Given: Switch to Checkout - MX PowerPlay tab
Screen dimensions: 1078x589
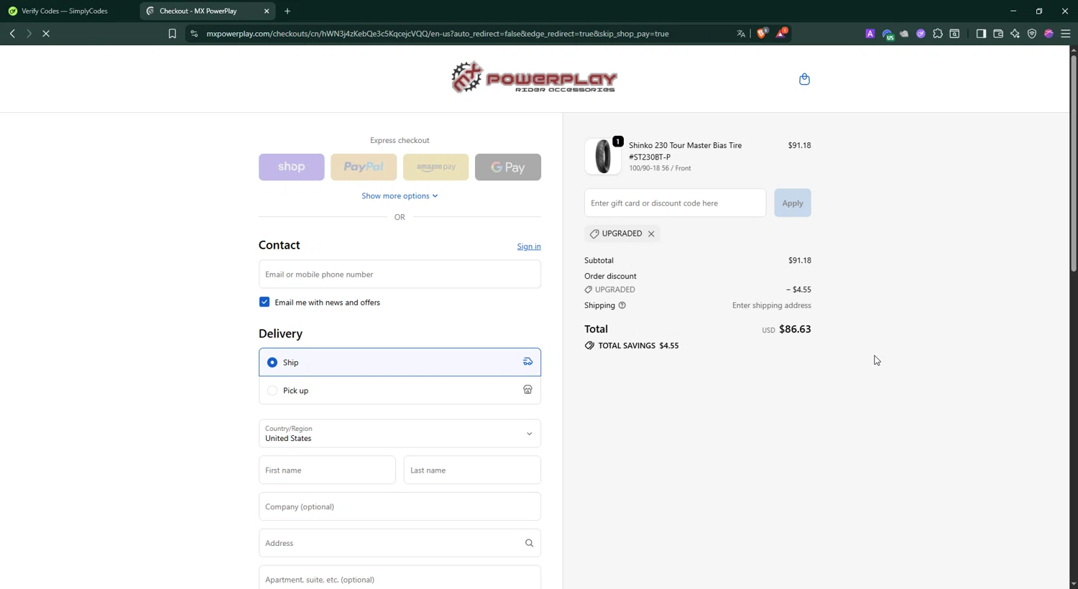Looking at the screenshot, I should click(208, 11).
